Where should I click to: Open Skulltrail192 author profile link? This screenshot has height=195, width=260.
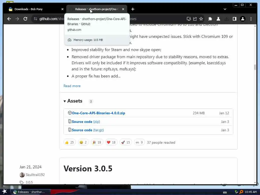(35, 175)
